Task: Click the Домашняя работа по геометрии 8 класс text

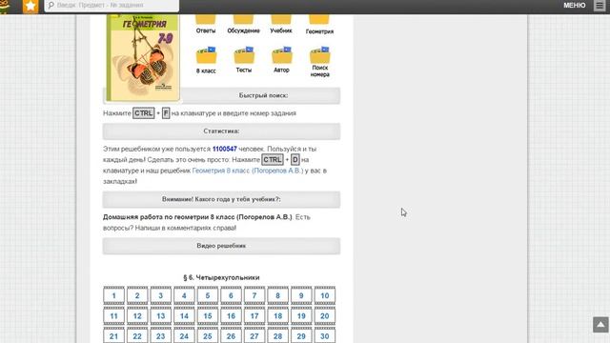Action: (x=197, y=217)
